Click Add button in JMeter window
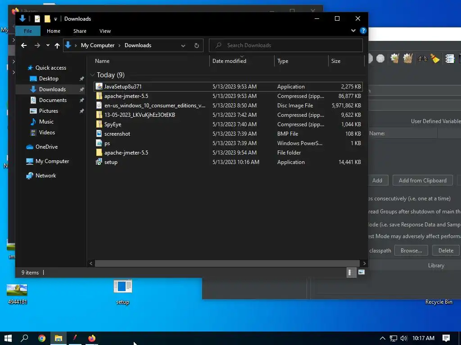This screenshot has width=461, height=345. pyautogui.click(x=378, y=181)
